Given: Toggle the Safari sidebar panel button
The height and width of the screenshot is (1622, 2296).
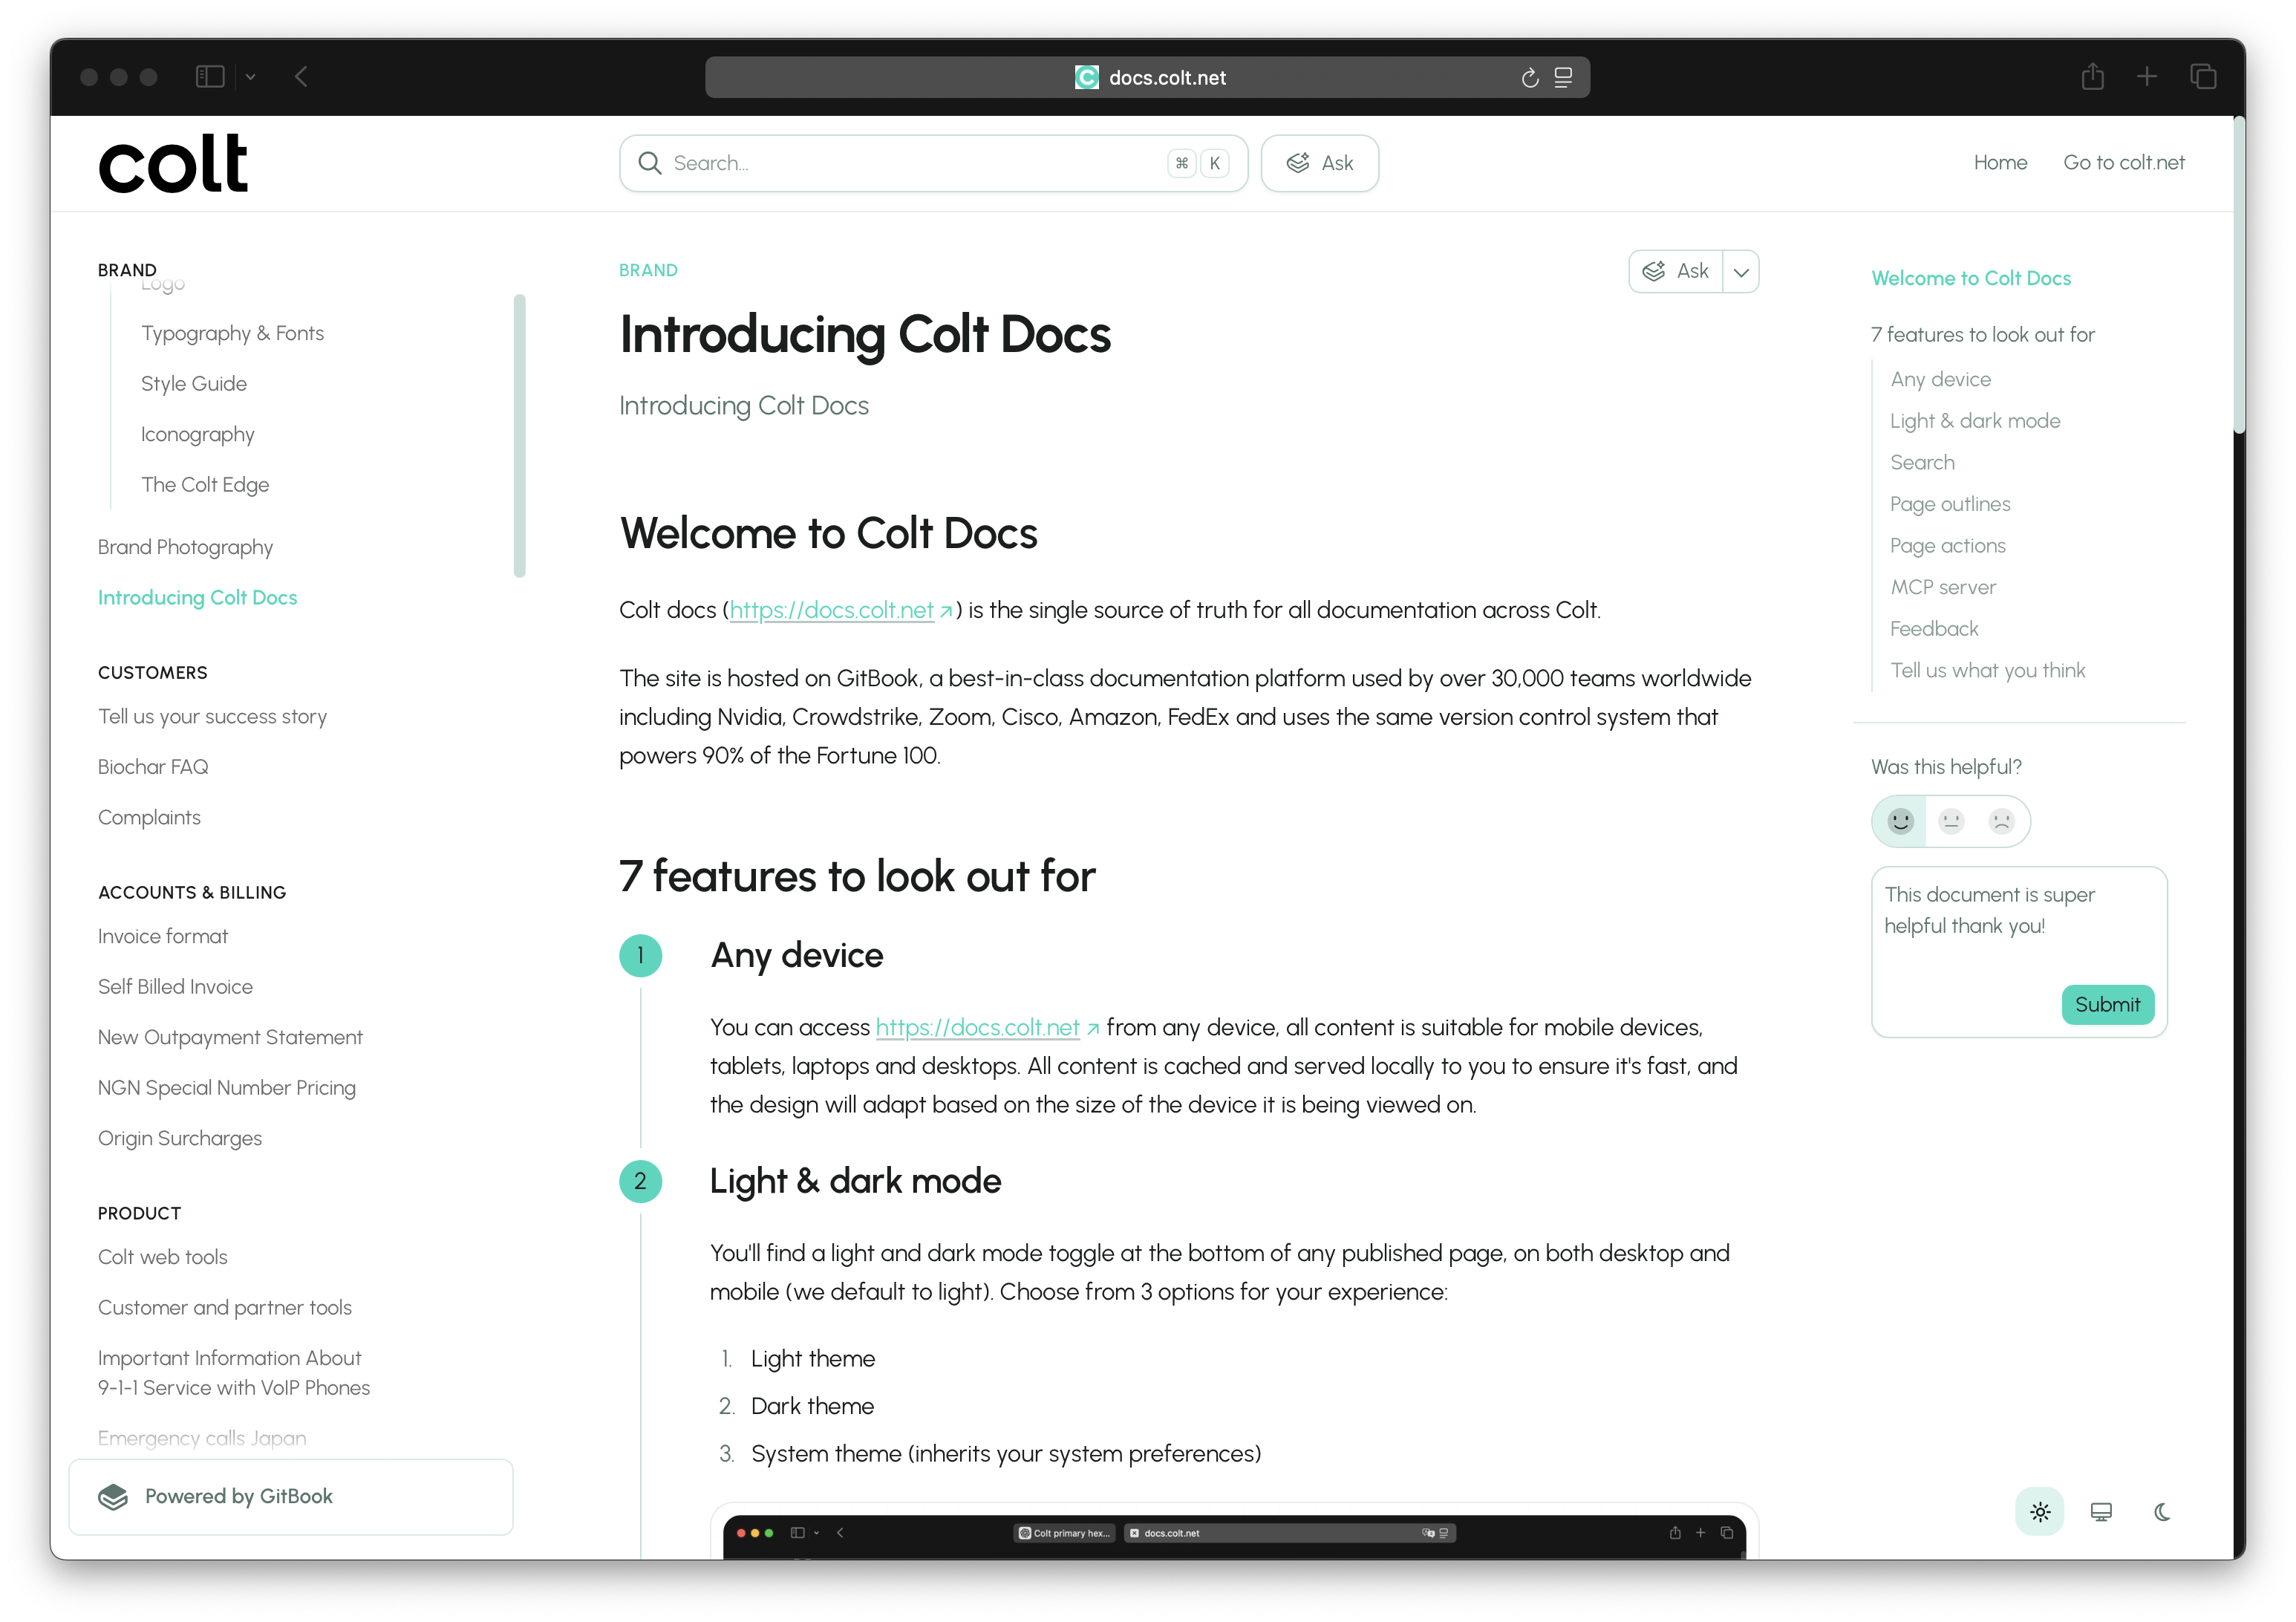Looking at the screenshot, I should [x=210, y=77].
